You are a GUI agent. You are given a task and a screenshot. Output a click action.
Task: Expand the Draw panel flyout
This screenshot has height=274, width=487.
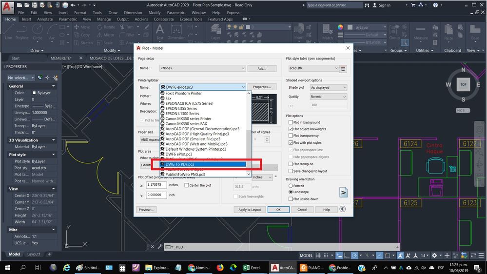37,50
